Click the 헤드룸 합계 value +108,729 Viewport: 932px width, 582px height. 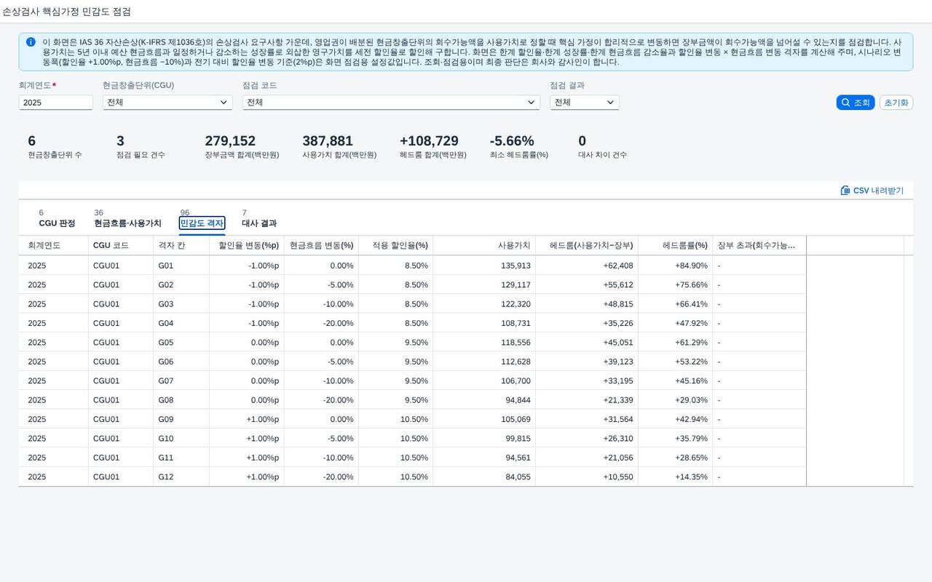[x=429, y=141]
